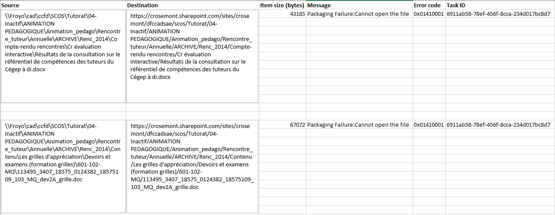Screen dimensions: 555x215
Task: Click the first row's Packaging Failure message
Action: pos(358,14)
